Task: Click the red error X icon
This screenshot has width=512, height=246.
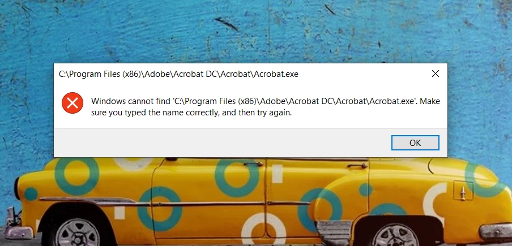Action: [x=72, y=103]
